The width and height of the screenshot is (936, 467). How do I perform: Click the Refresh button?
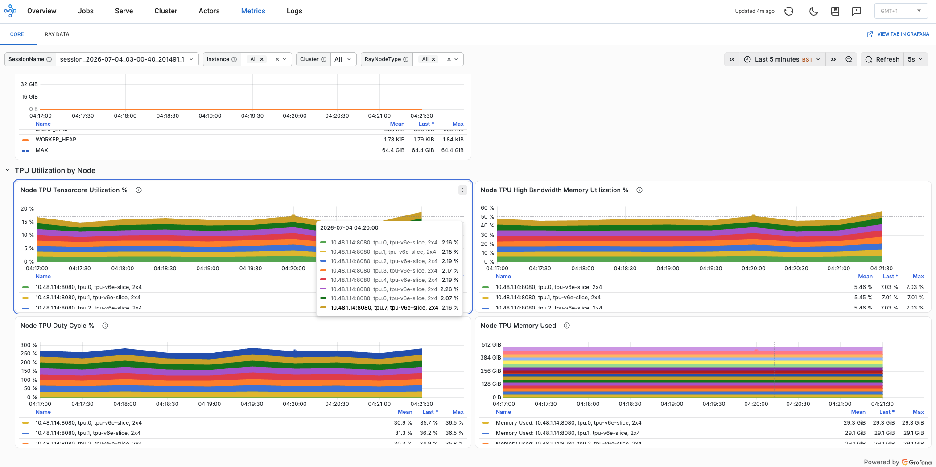[882, 59]
